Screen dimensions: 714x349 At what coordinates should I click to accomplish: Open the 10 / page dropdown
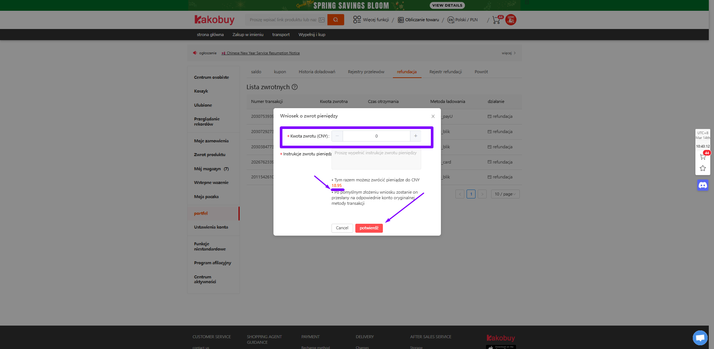[x=505, y=194]
